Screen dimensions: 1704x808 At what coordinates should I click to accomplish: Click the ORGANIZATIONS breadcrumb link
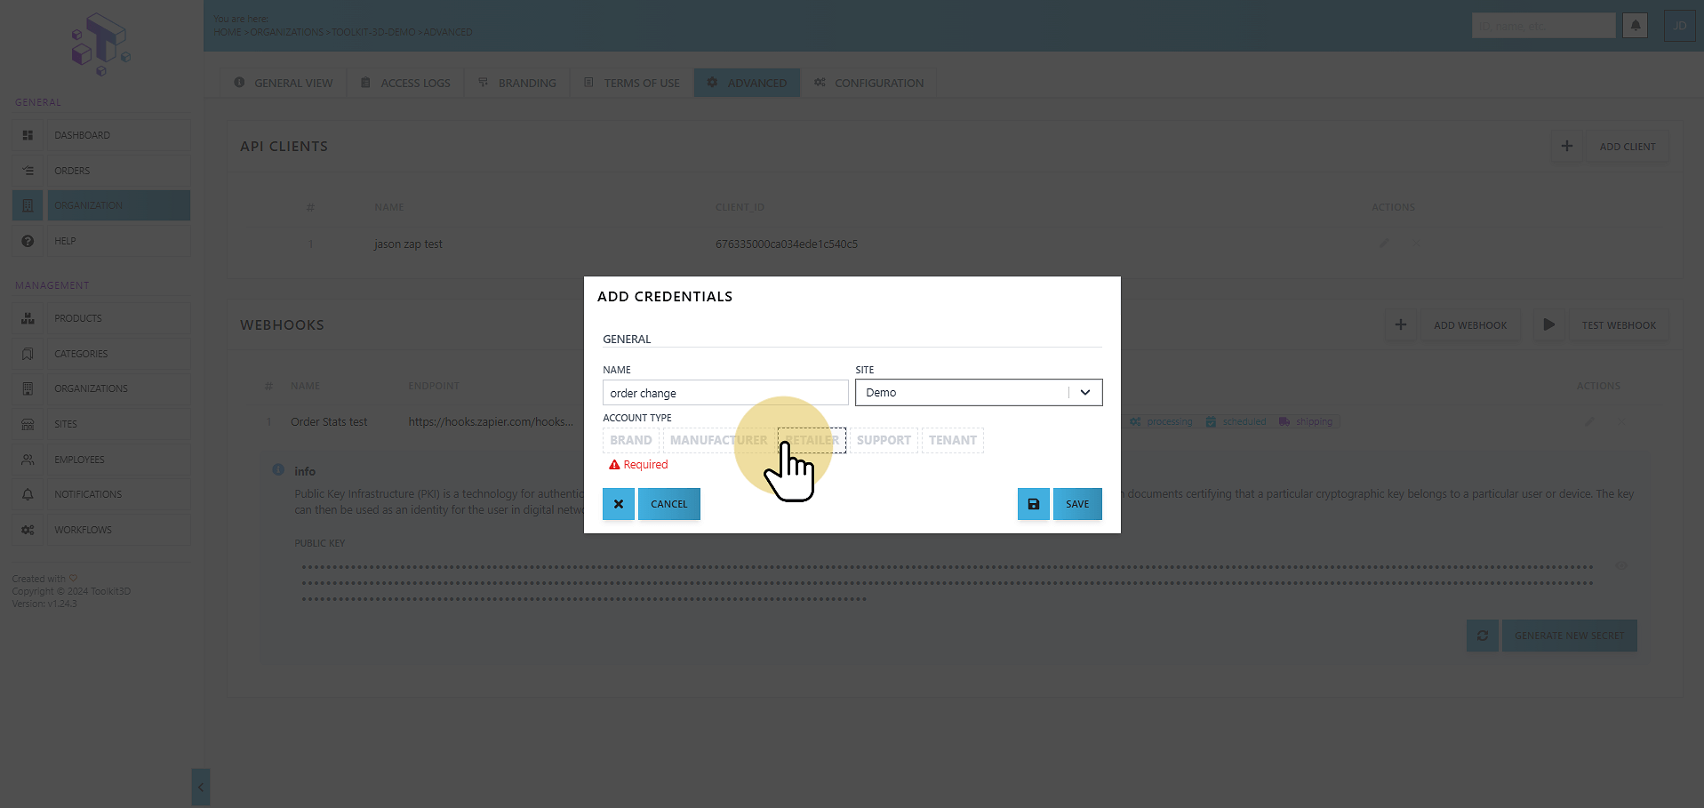click(x=287, y=32)
